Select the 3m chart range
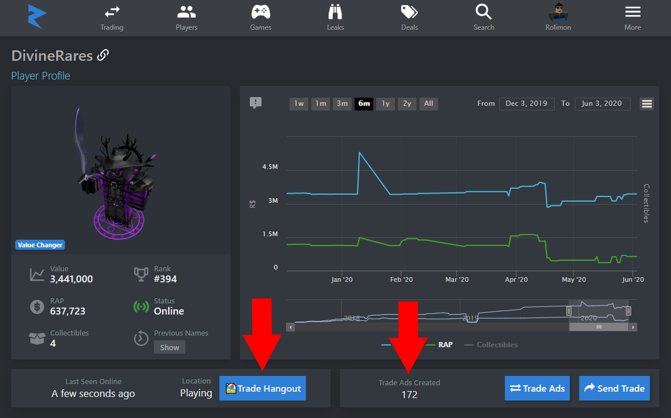The image size is (671, 418). click(x=342, y=103)
